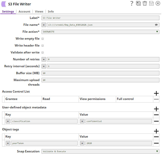163x157 pixels.
Task: Open the File name suggestion bubble icon
Action: pos(156,25)
